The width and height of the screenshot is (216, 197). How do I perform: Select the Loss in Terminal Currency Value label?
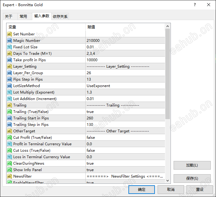(41, 157)
